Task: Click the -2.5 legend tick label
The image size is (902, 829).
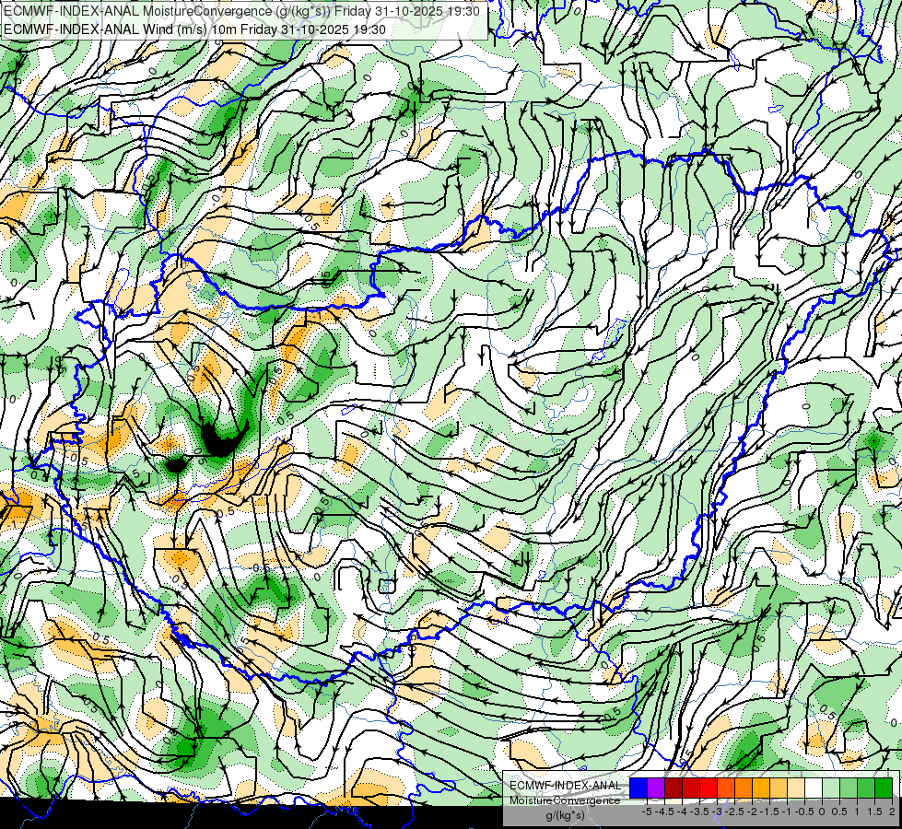Action: [x=735, y=811]
